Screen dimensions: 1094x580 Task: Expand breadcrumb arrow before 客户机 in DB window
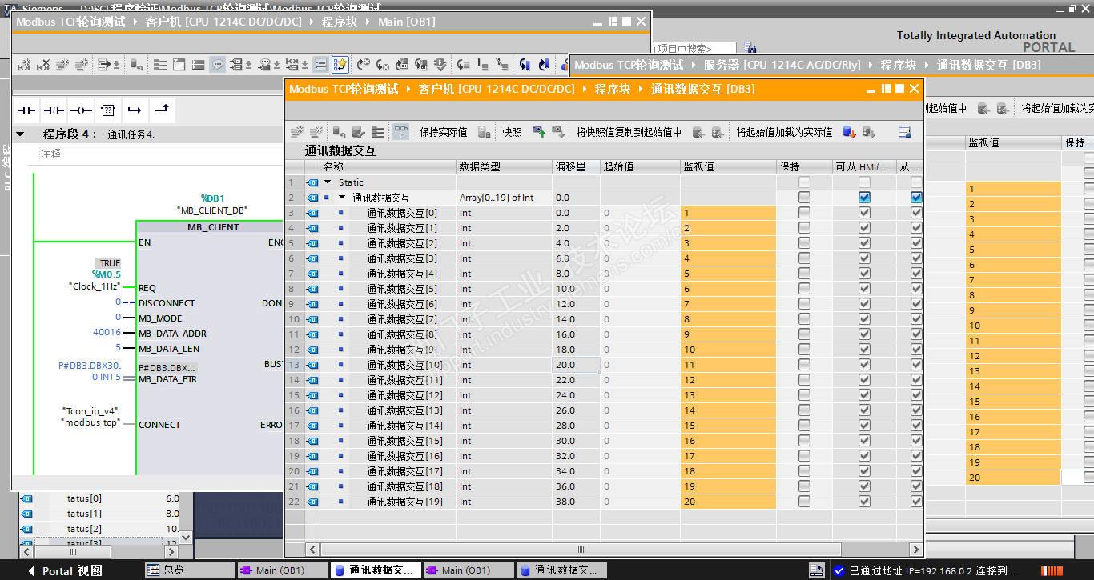pos(408,89)
